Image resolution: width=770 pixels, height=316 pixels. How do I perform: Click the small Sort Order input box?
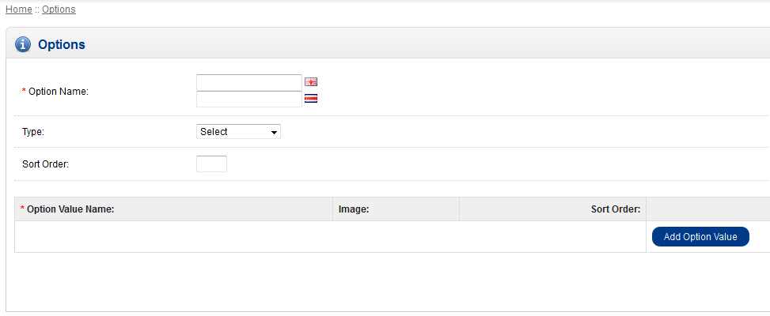pyautogui.click(x=211, y=164)
